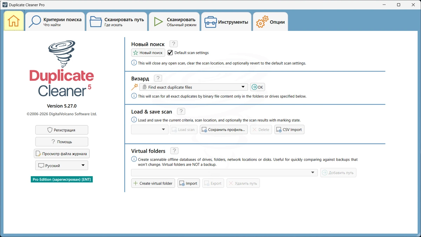Go to Сканировать Обычный режим tab
Image resolution: width=421 pixels, height=237 pixels.
point(174,22)
